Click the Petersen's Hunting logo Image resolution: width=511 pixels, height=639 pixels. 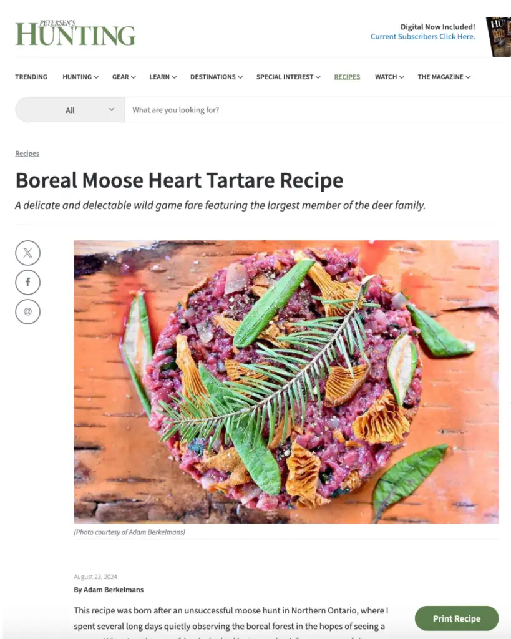(x=75, y=33)
